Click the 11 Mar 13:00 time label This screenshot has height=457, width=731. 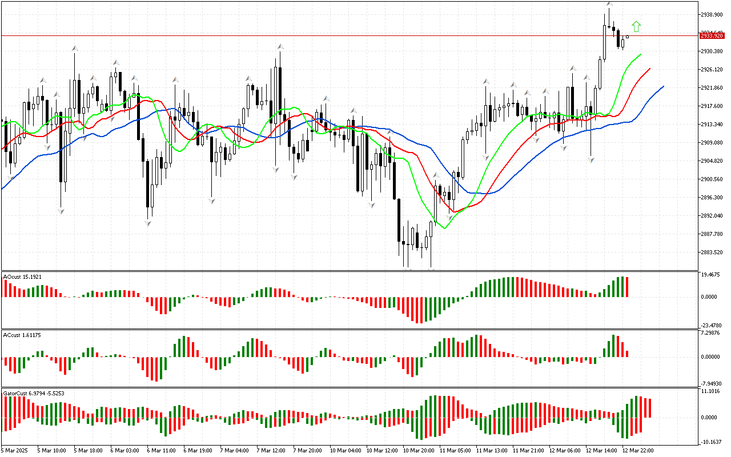[492, 451]
